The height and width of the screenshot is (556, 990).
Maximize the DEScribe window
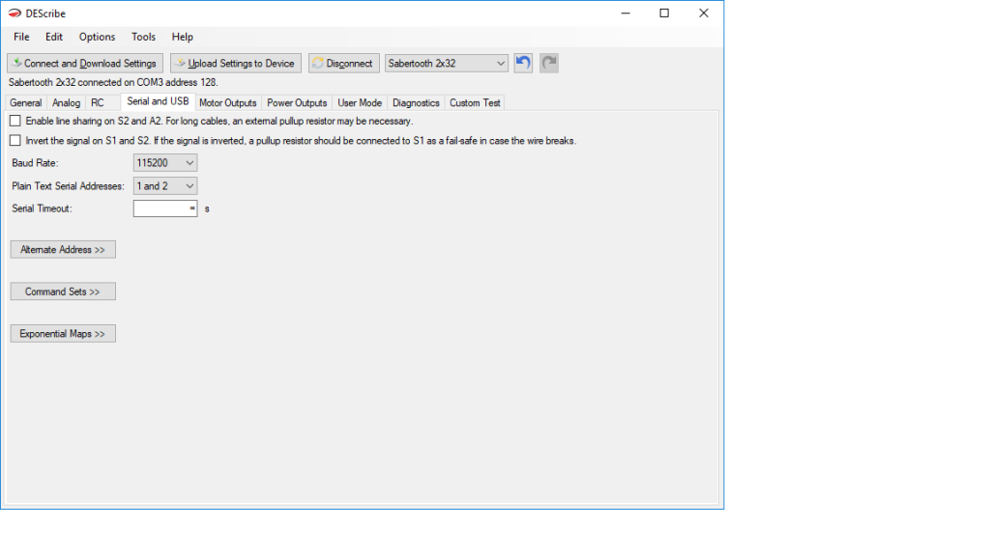[664, 14]
